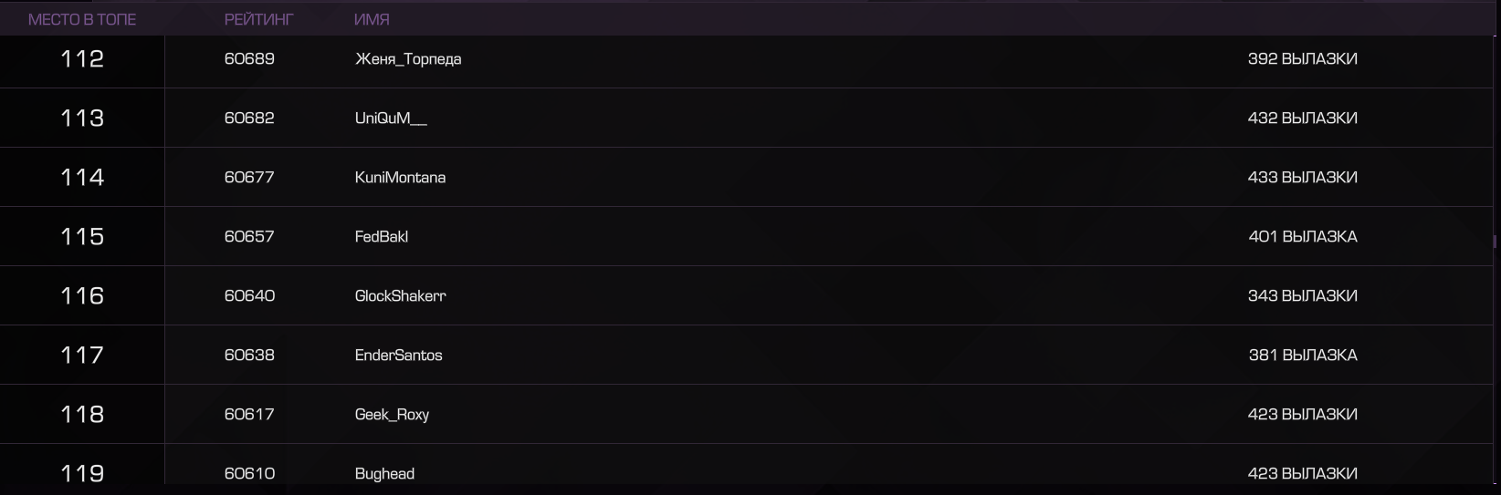Click rank 118 in the top list
Screen dimensions: 1501x495
click(82, 415)
